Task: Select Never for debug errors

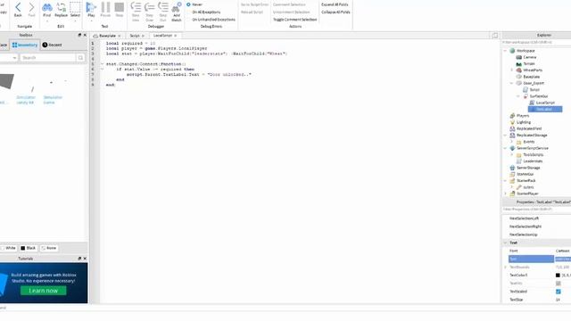Action: point(194,4)
